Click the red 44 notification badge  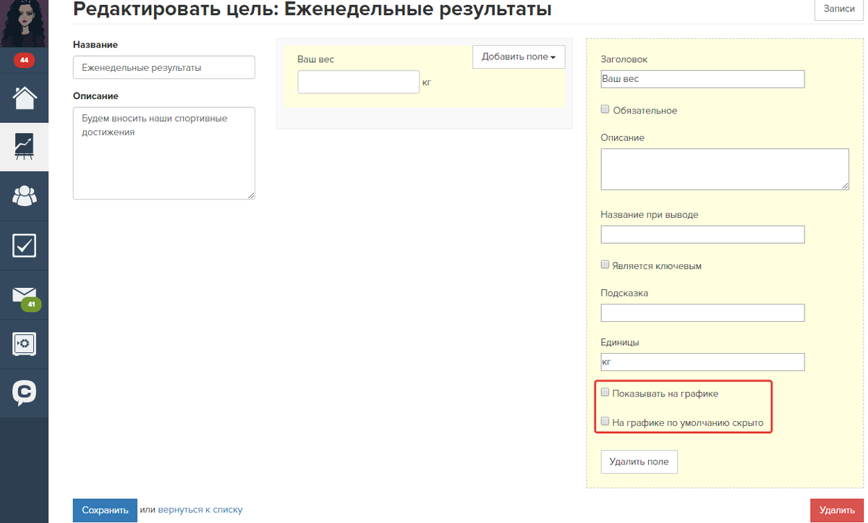click(24, 60)
